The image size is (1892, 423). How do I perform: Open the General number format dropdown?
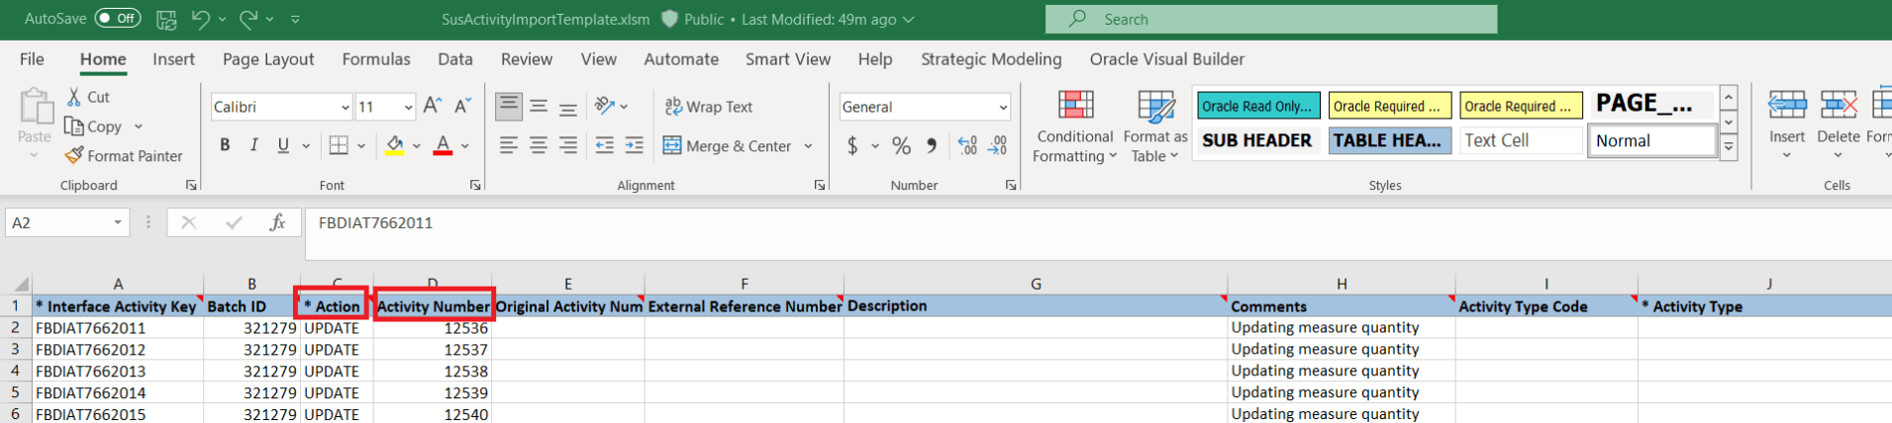click(1003, 107)
